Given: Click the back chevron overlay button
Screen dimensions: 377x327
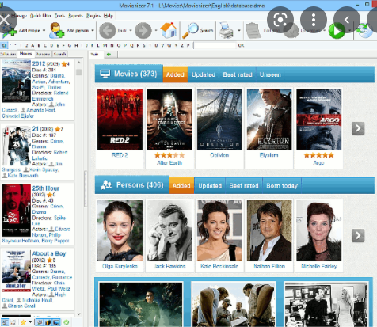Looking at the screenshot, I should click(347, 20).
